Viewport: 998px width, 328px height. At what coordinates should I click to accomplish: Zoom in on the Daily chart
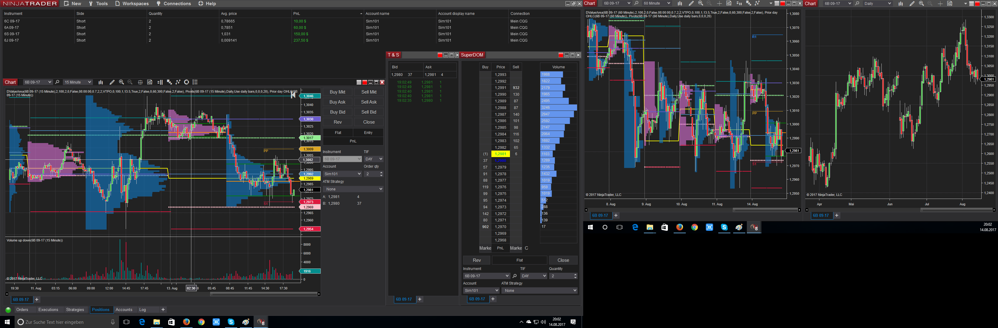point(921,3)
